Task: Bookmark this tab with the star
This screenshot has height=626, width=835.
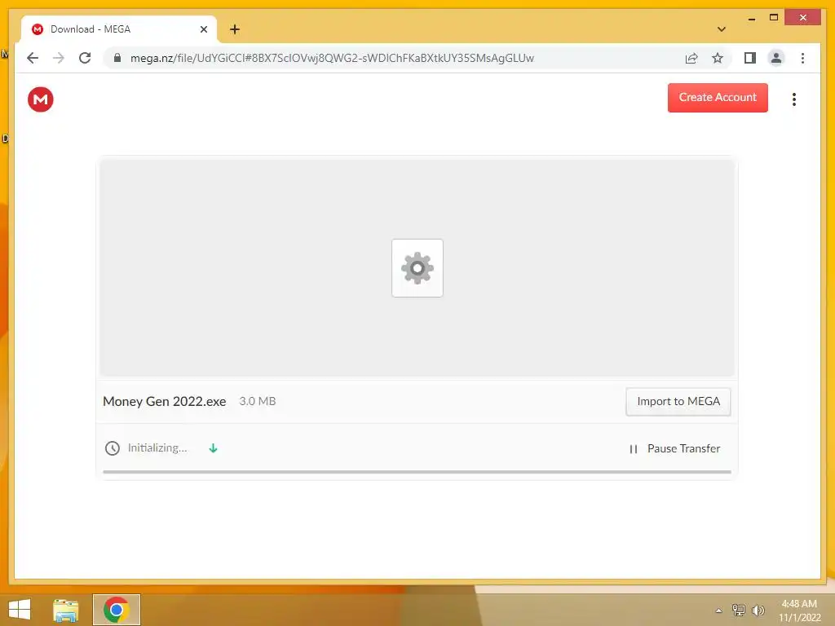Action: point(718,58)
